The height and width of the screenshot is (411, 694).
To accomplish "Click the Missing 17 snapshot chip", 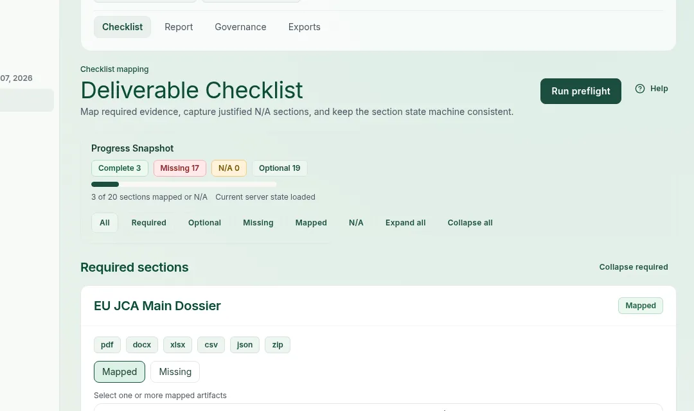I will click(x=179, y=168).
